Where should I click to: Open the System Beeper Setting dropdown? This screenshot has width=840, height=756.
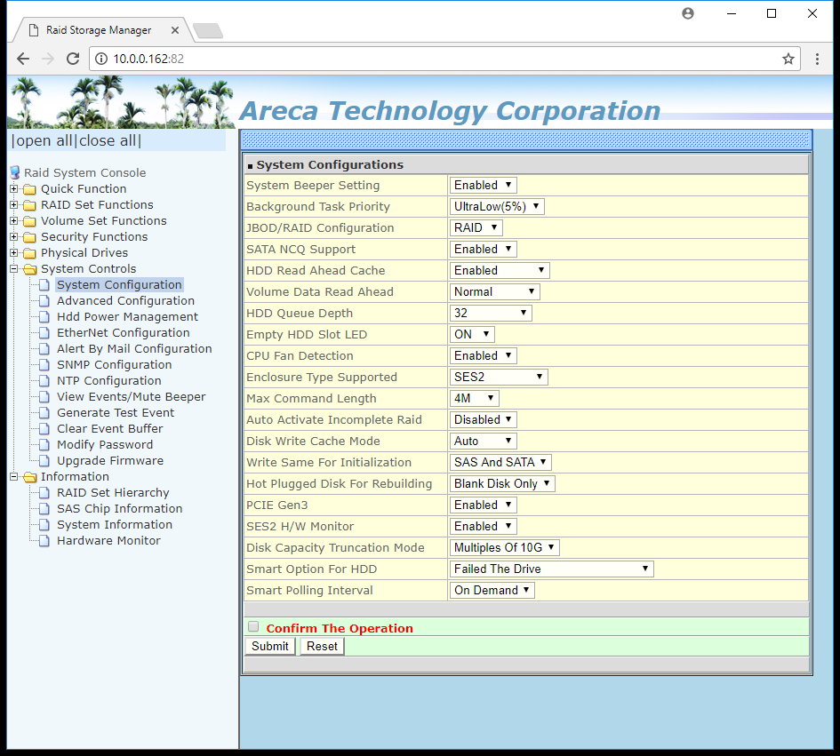coord(484,186)
